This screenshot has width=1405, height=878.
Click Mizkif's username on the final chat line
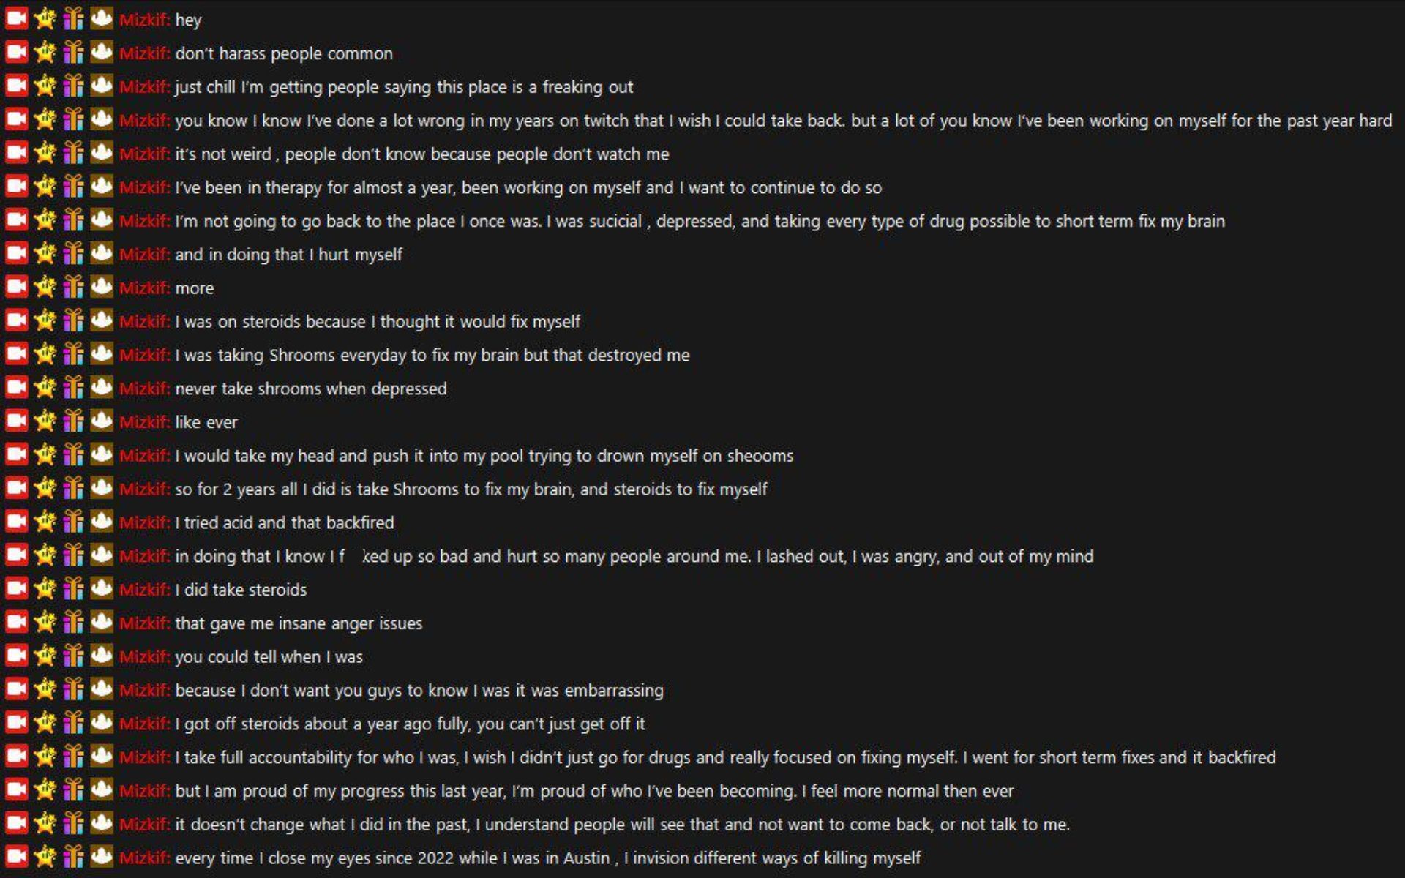pyautogui.click(x=144, y=858)
